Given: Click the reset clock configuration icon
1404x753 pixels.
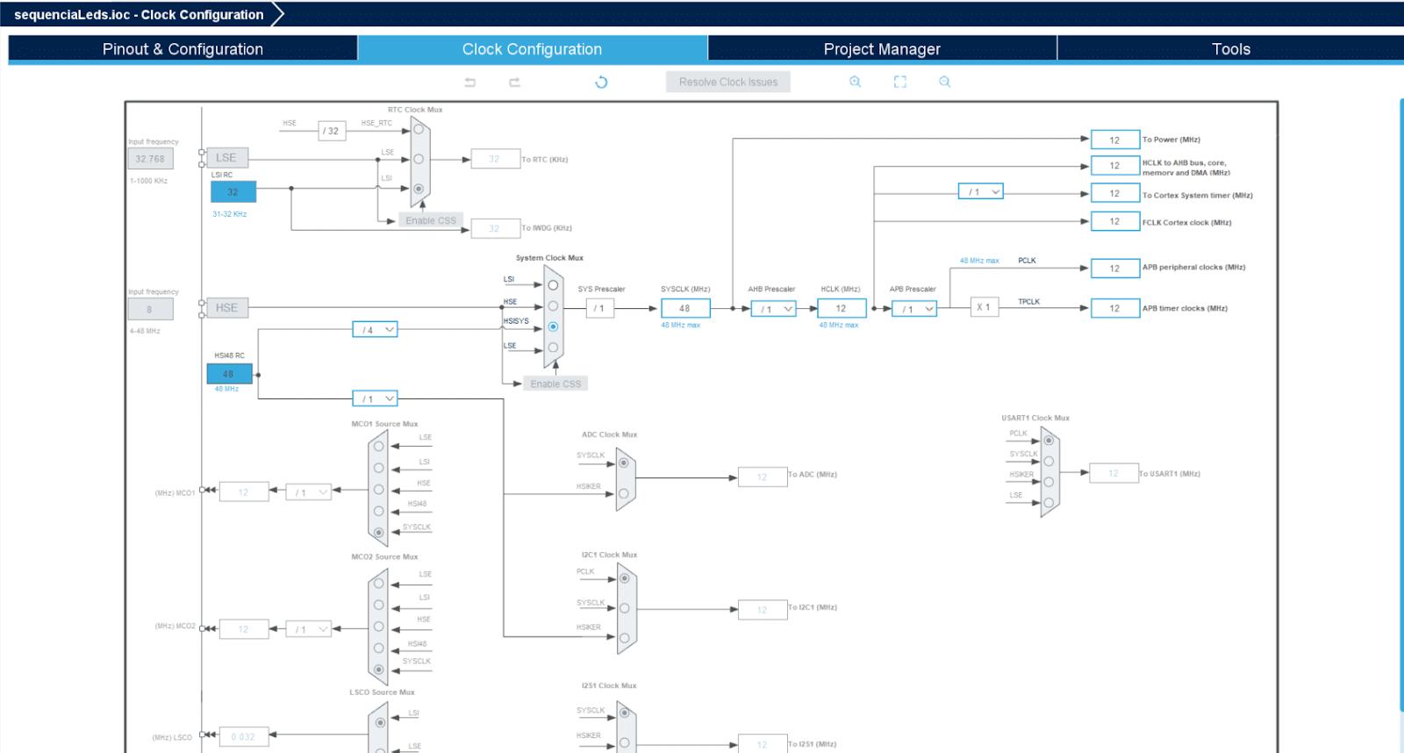Looking at the screenshot, I should point(601,82).
